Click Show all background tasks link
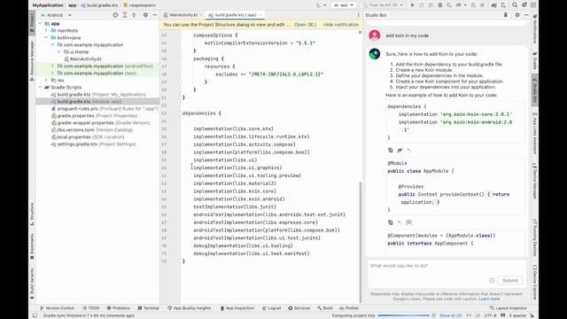The height and width of the screenshot is (319, 567). click(450, 315)
